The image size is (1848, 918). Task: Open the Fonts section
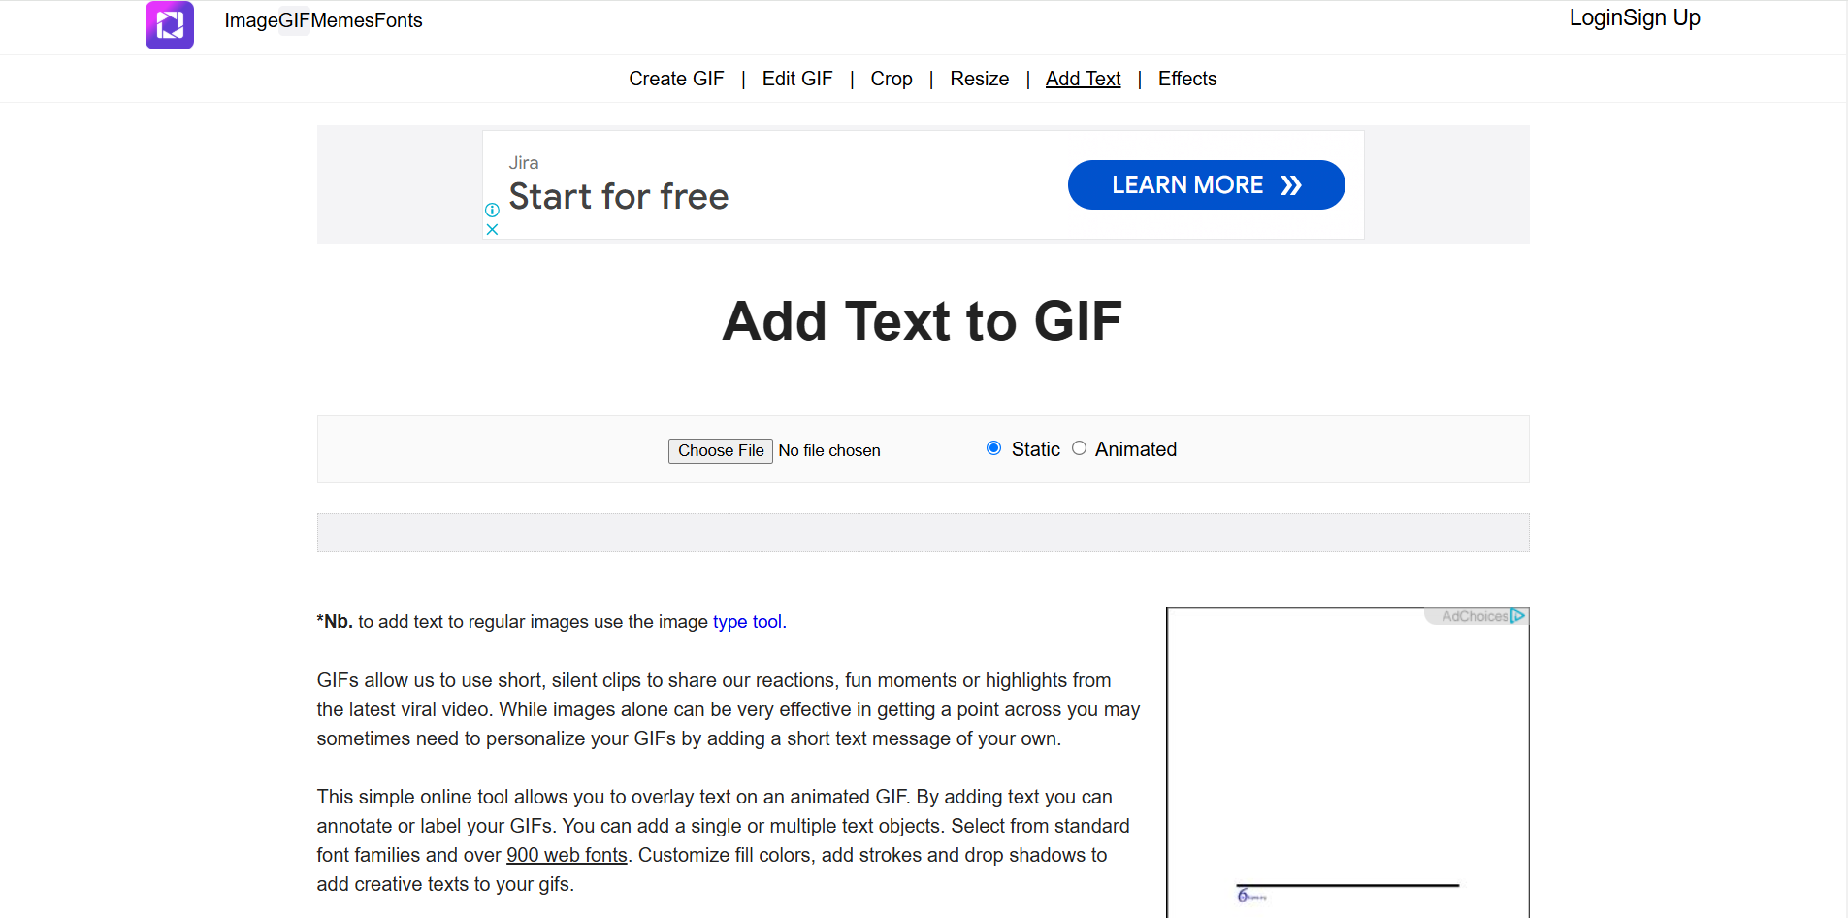pyautogui.click(x=400, y=19)
